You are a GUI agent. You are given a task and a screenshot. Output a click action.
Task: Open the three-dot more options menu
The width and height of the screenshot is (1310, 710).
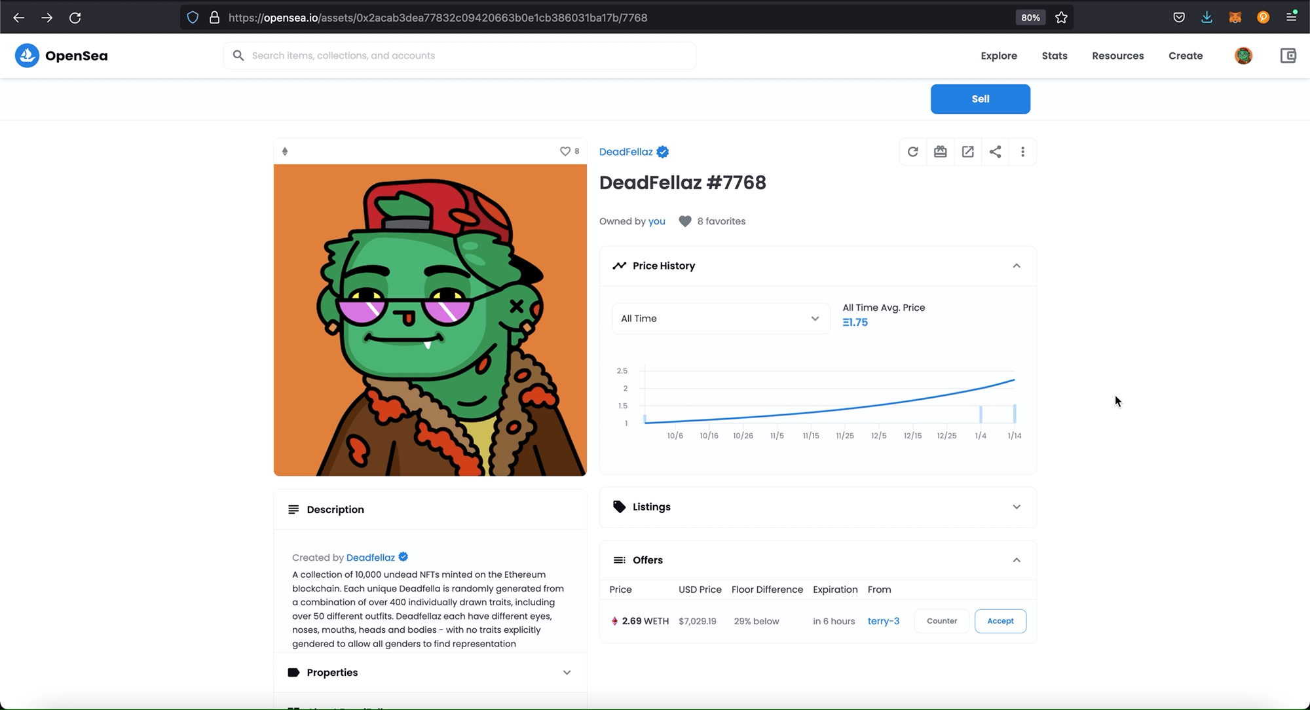pyautogui.click(x=1022, y=152)
